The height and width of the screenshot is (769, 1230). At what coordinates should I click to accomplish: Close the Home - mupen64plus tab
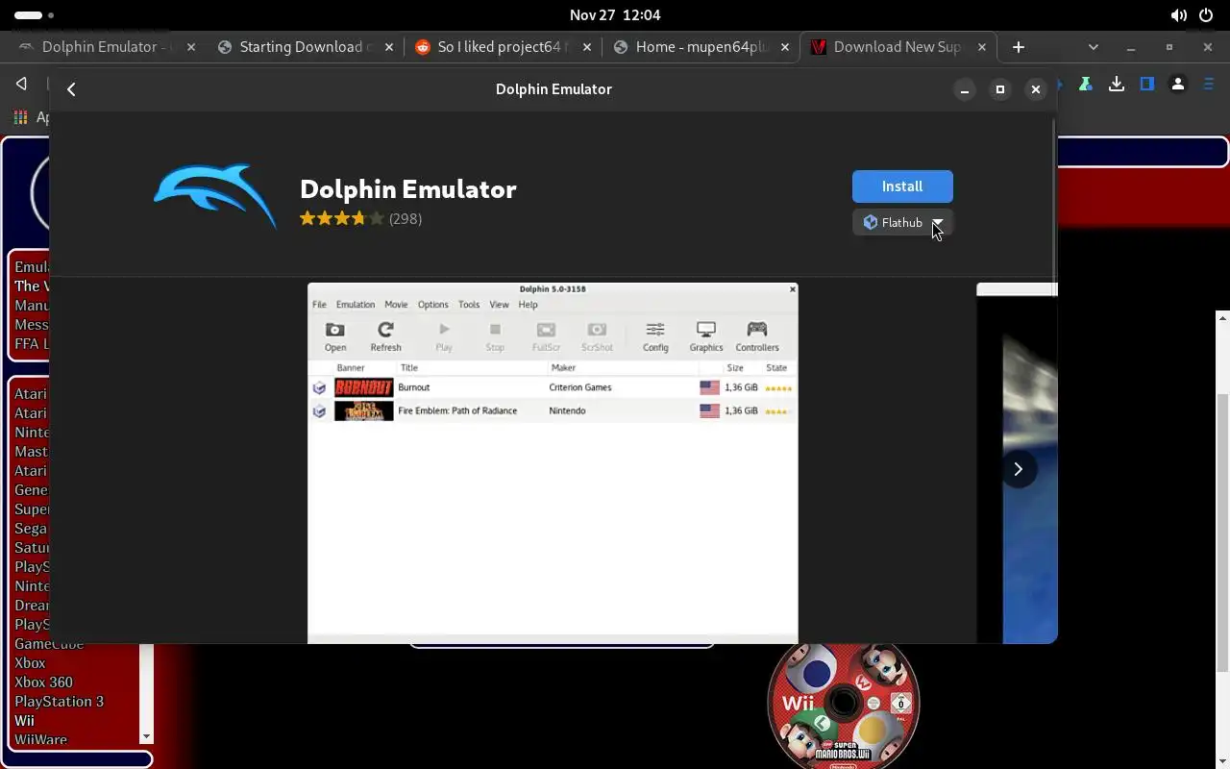click(785, 47)
